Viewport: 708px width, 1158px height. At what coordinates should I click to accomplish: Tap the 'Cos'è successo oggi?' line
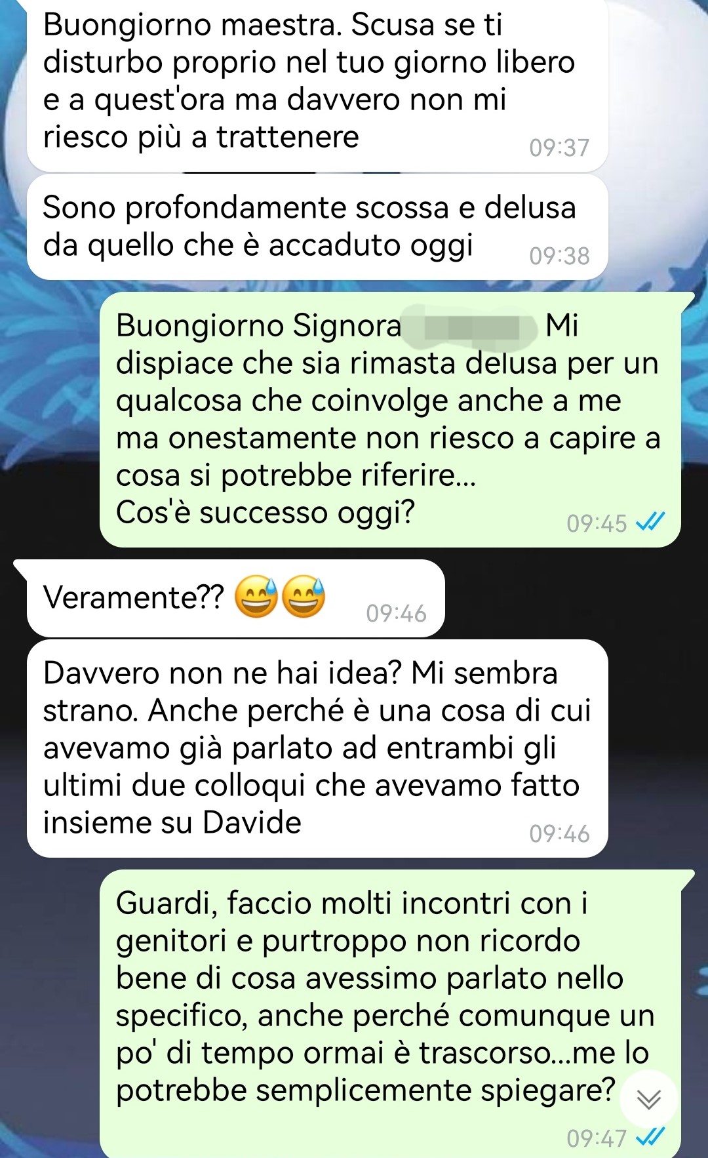click(265, 512)
